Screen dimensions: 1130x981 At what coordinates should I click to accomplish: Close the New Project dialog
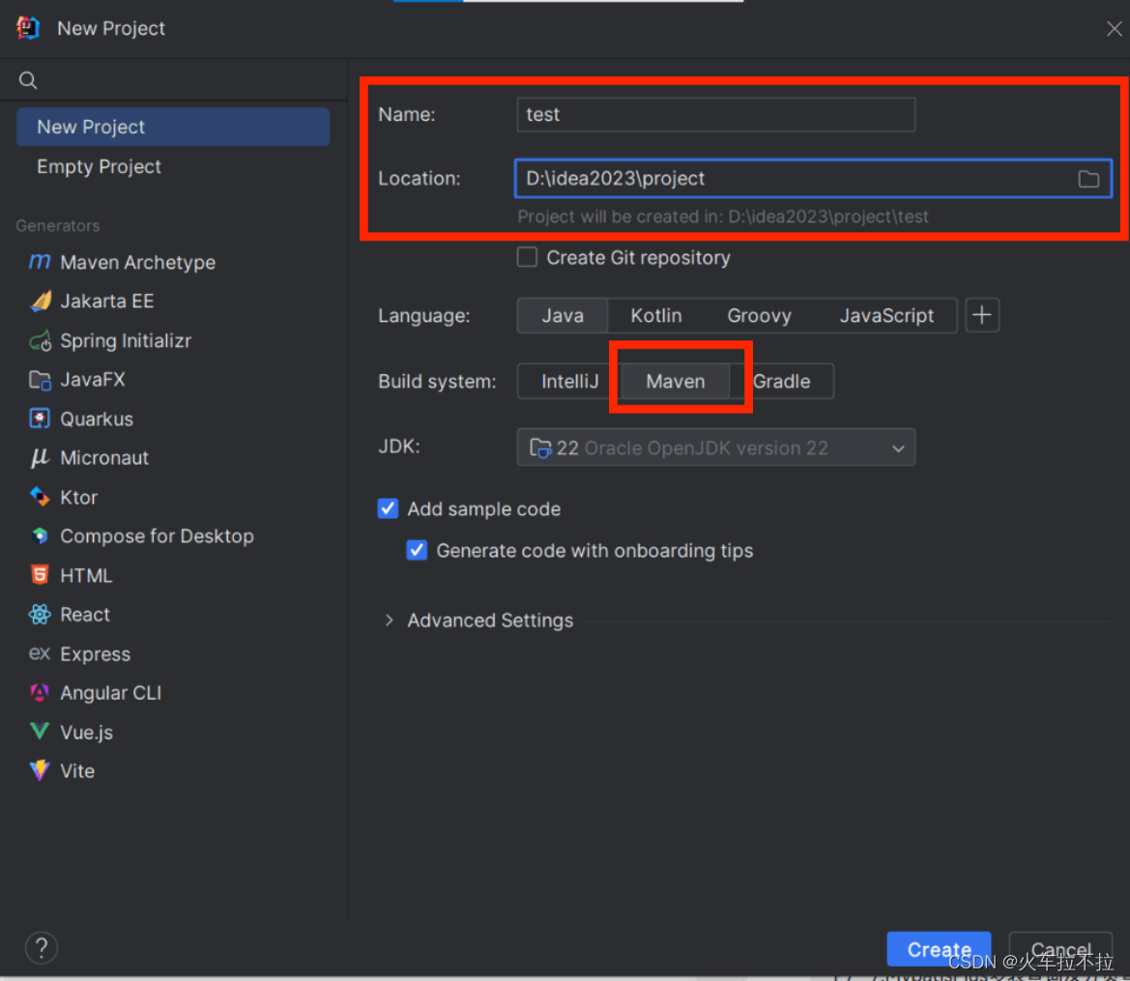pyautogui.click(x=1115, y=29)
